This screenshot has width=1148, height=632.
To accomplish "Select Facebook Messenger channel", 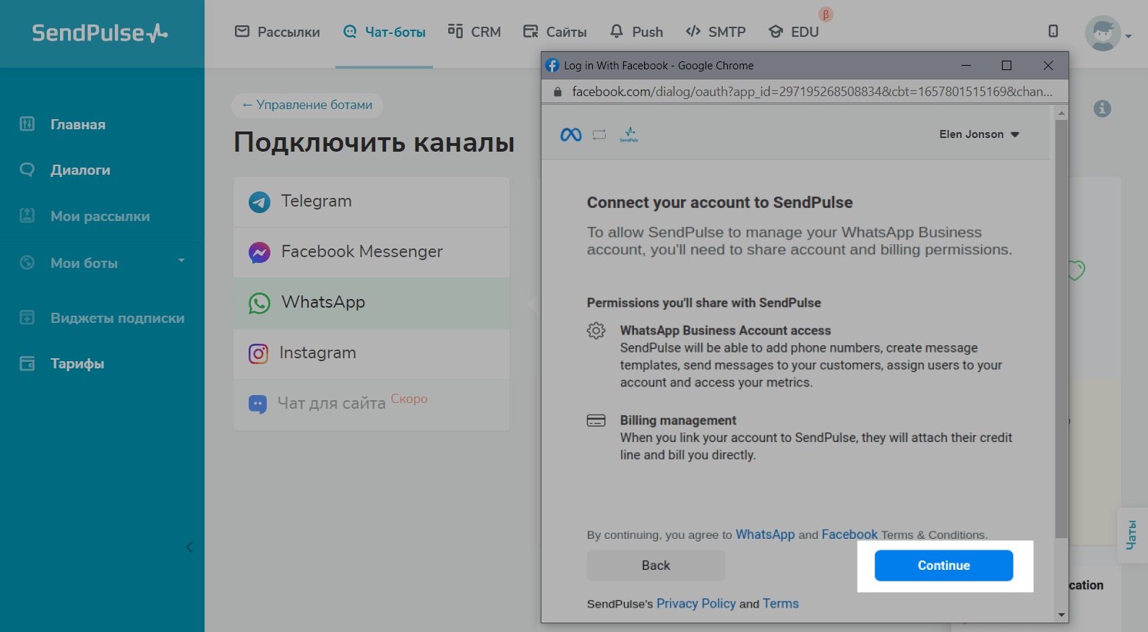I will (x=372, y=252).
